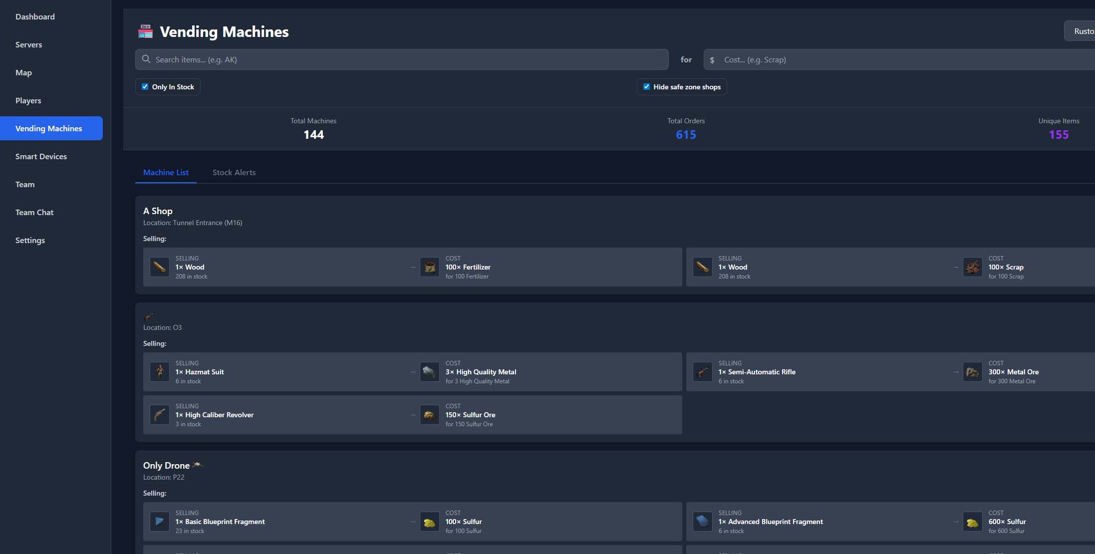Click the Total Orders value 615
Screen dimensions: 1095x554
[x=686, y=135]
